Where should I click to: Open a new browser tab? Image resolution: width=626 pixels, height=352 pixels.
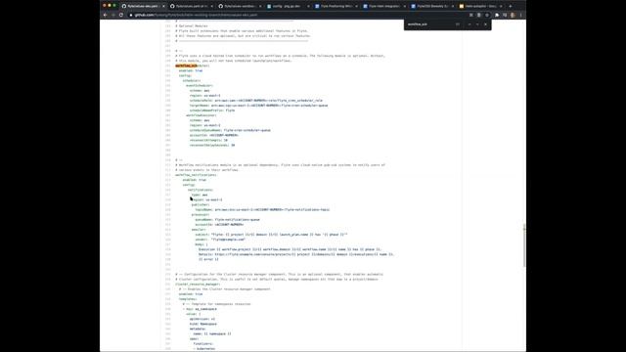(511, 6)
